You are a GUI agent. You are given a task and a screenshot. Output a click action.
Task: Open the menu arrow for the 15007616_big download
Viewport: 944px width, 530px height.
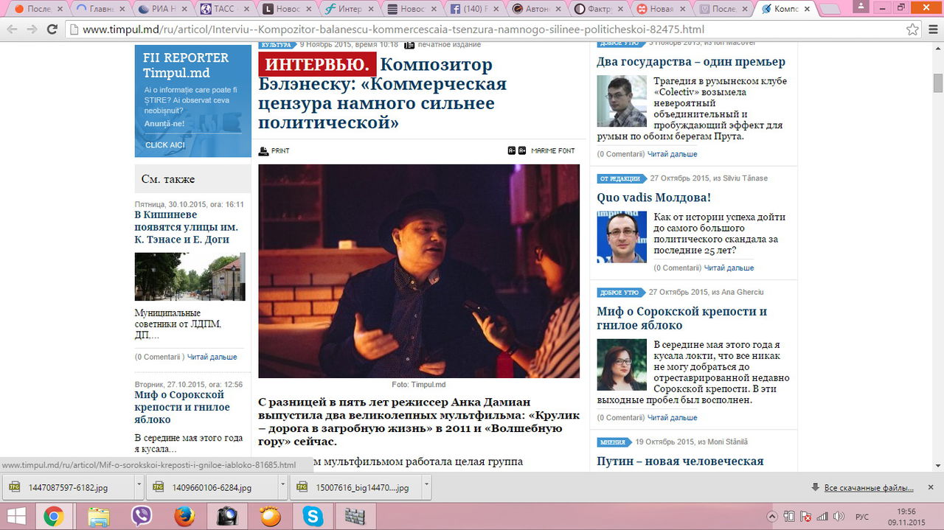point(426,487)
